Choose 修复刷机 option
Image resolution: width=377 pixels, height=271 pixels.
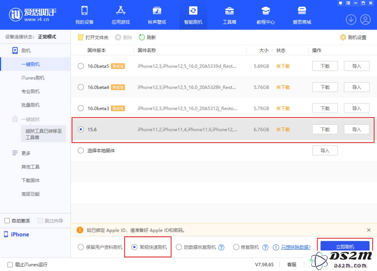246,247
